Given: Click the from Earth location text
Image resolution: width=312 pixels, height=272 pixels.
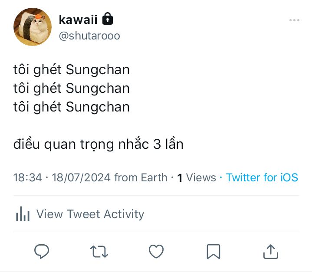Looking at the screenshot, I should (x=141, y=177).
